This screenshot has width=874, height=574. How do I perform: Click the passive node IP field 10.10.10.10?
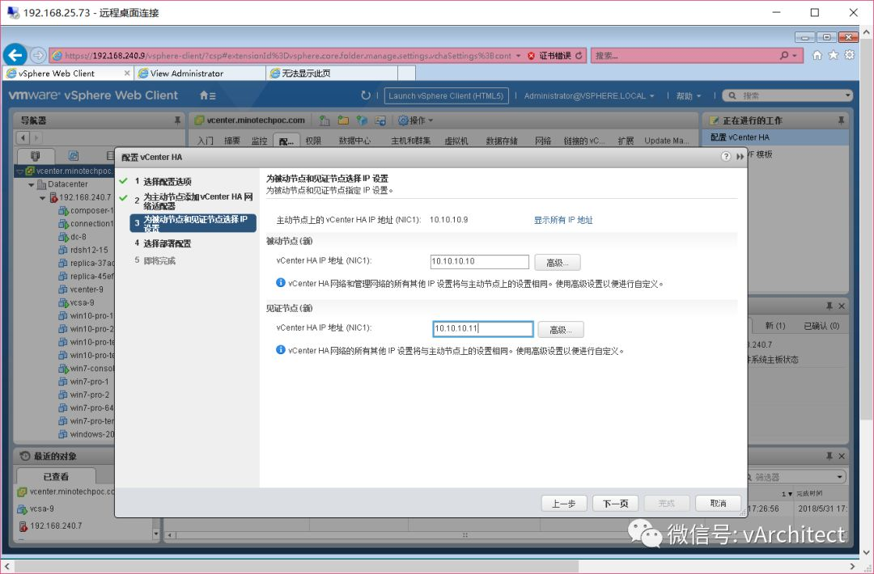[479, 262]
